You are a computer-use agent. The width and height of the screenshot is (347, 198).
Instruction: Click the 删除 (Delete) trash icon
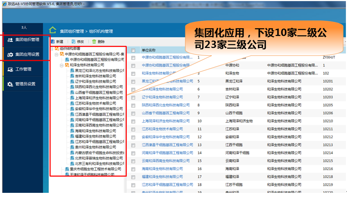point(94,42)
